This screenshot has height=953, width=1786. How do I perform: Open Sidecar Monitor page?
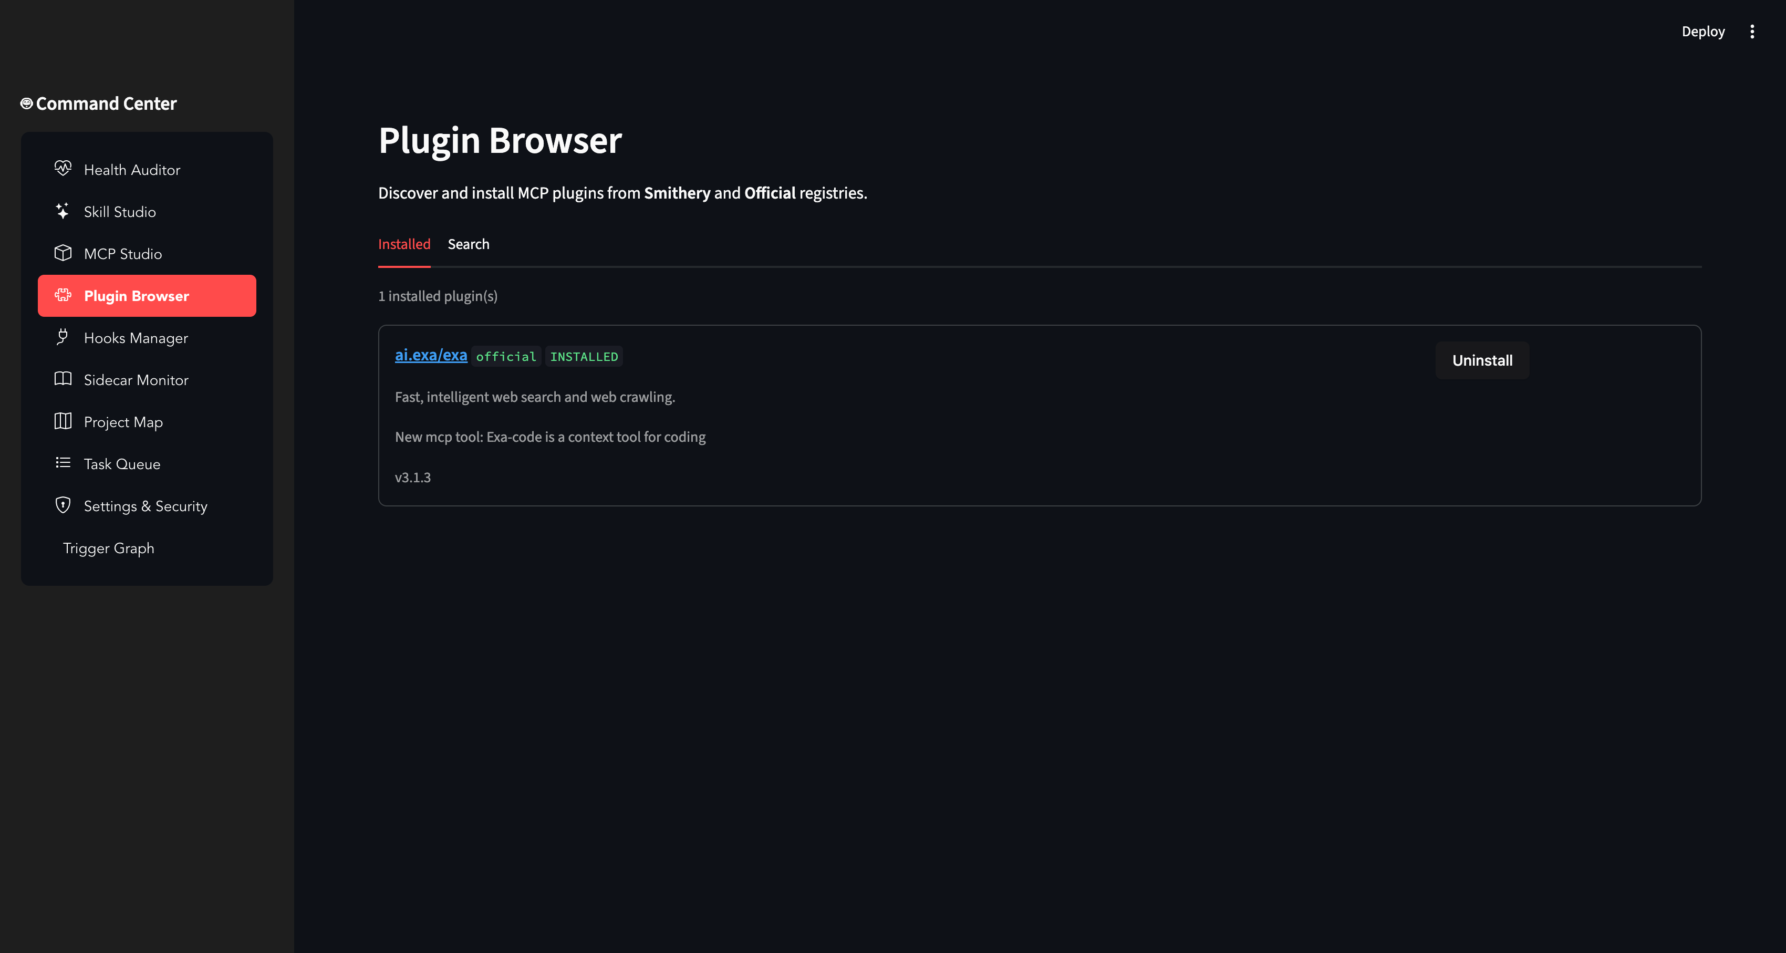coord(147,380)
